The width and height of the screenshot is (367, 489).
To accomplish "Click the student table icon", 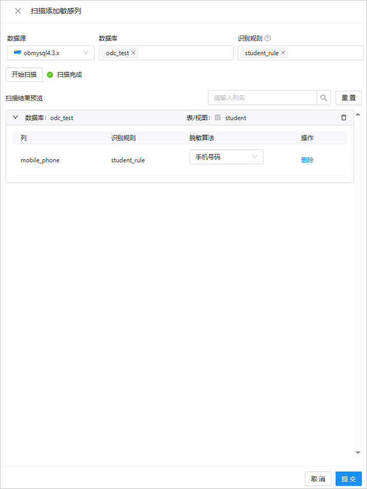I will click(x=218, y=117).
